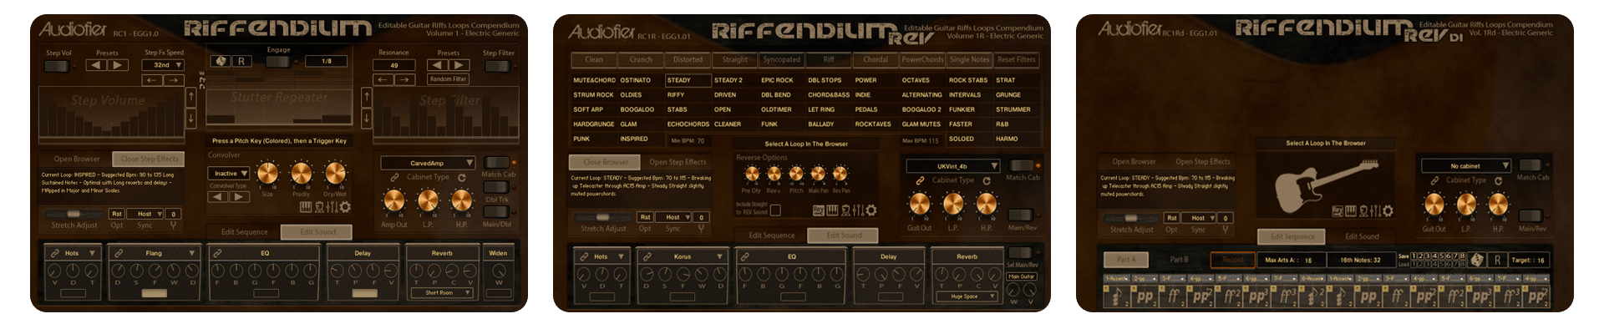Toggle Match Cab switch in Rev DI window
1604x334 pixels.
click(1530, 165)
